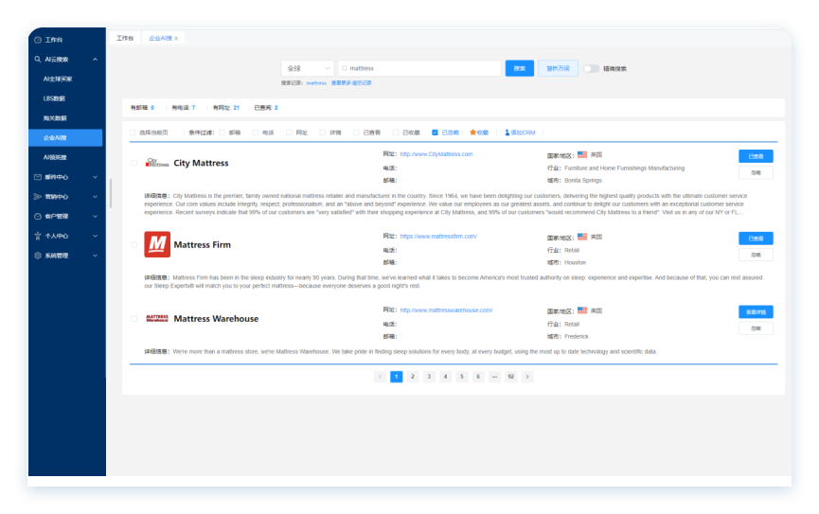Click the mattress search history link
819x514 pixels.
[316, 83]
